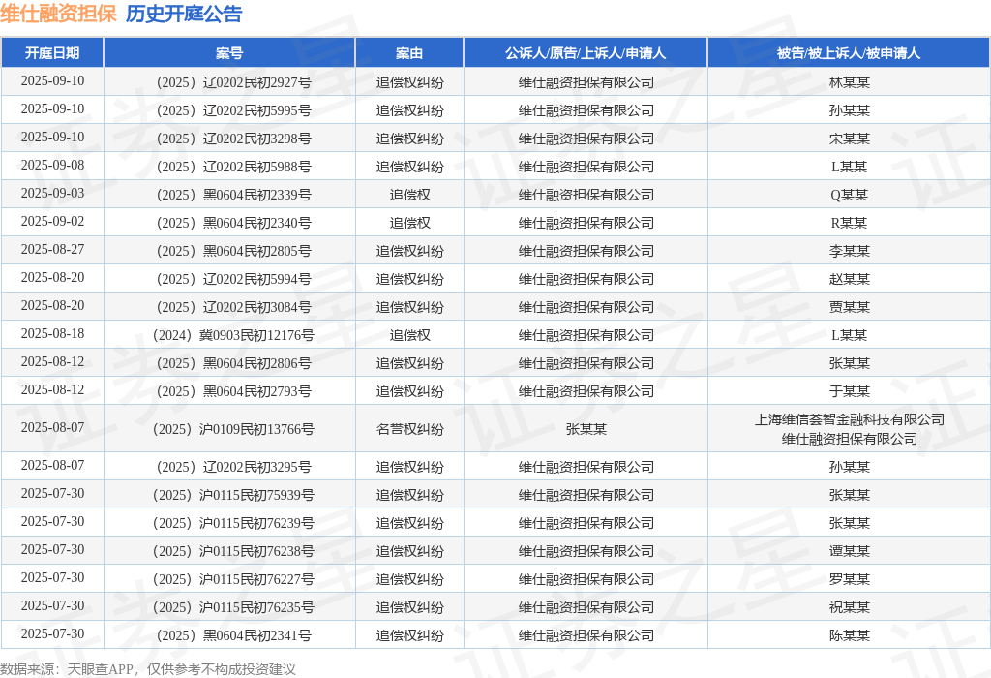Select case number (2025)沪0115民初76235号
The width and height of the screenshot is (991, 678).
[x=233, y=607]
